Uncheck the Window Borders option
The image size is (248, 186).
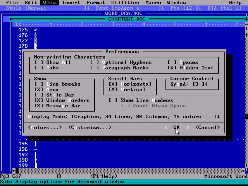39,100
